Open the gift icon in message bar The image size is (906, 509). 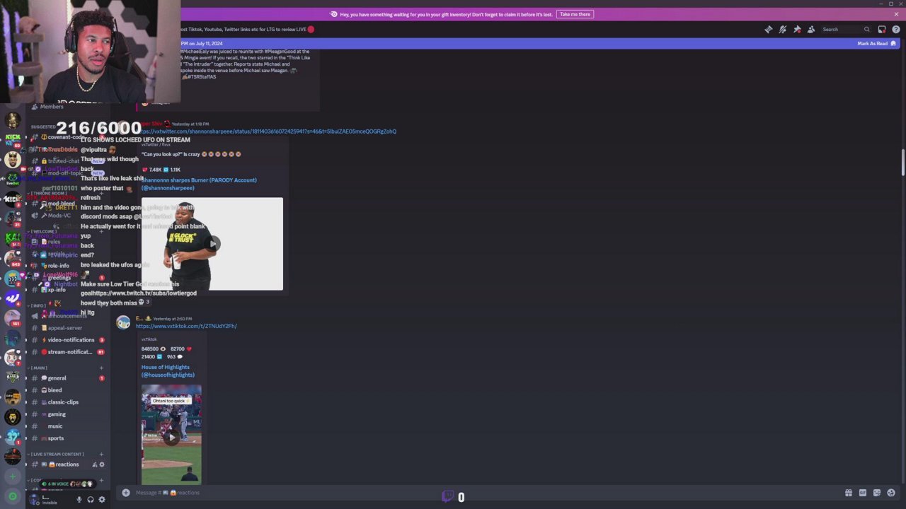point(849,493)
